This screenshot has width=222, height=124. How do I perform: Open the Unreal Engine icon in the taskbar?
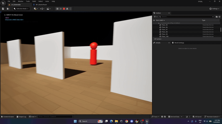pyautogui.click(x=147, y=121)
